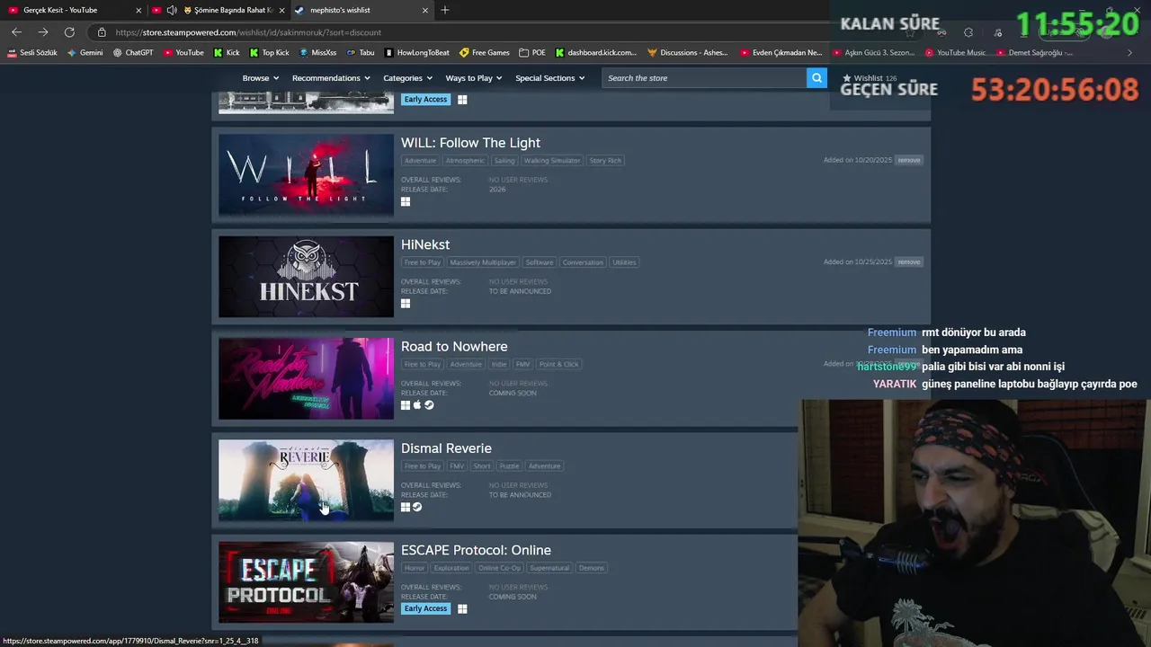Open the ChatGPT bookmark
This screenshot has height=647, width=1151.
[x=133, y=53]
